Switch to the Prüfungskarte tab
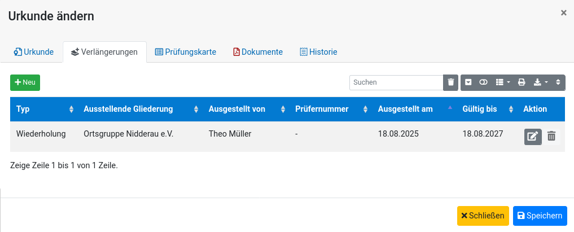Viewport: 574px width, 232px height. tap(185, 52)
